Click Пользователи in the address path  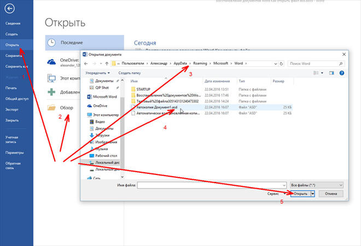tap(133, 63)
